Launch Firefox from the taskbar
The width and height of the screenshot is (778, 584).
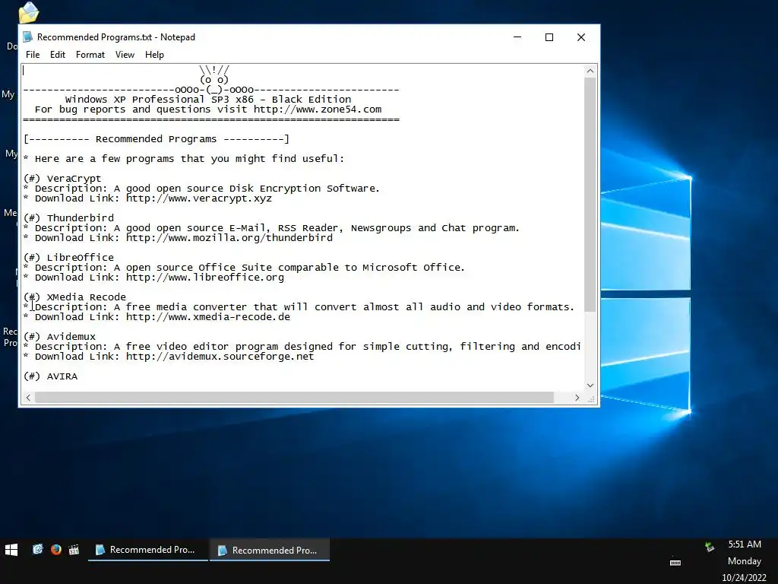[x=55, y=549]
